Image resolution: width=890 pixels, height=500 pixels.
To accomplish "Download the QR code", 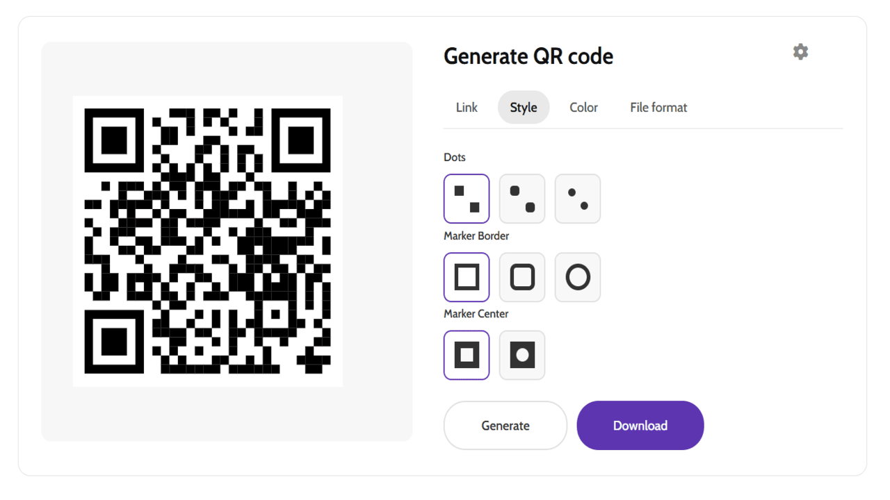I will (x=640, y=425).
